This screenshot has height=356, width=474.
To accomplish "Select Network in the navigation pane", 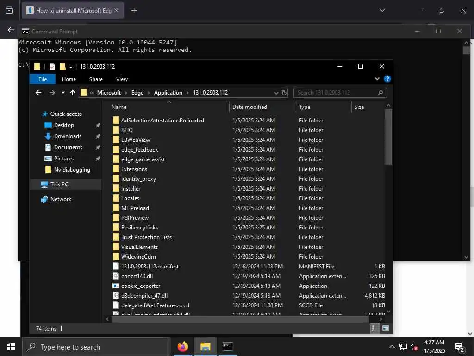I will 61,199.
